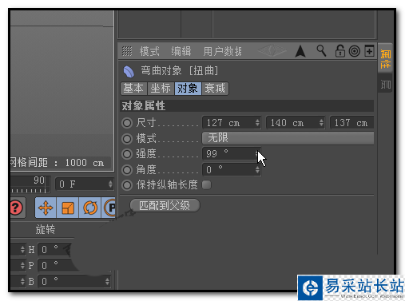The image size is (405, 301).
Task: Toggle the 尺寸 keyframe circle
Action: coord(127,123)
